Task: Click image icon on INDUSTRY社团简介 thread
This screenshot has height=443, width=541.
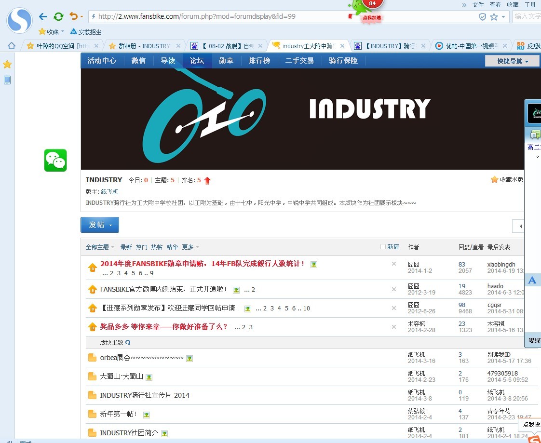Action: [x=164, y=433]
